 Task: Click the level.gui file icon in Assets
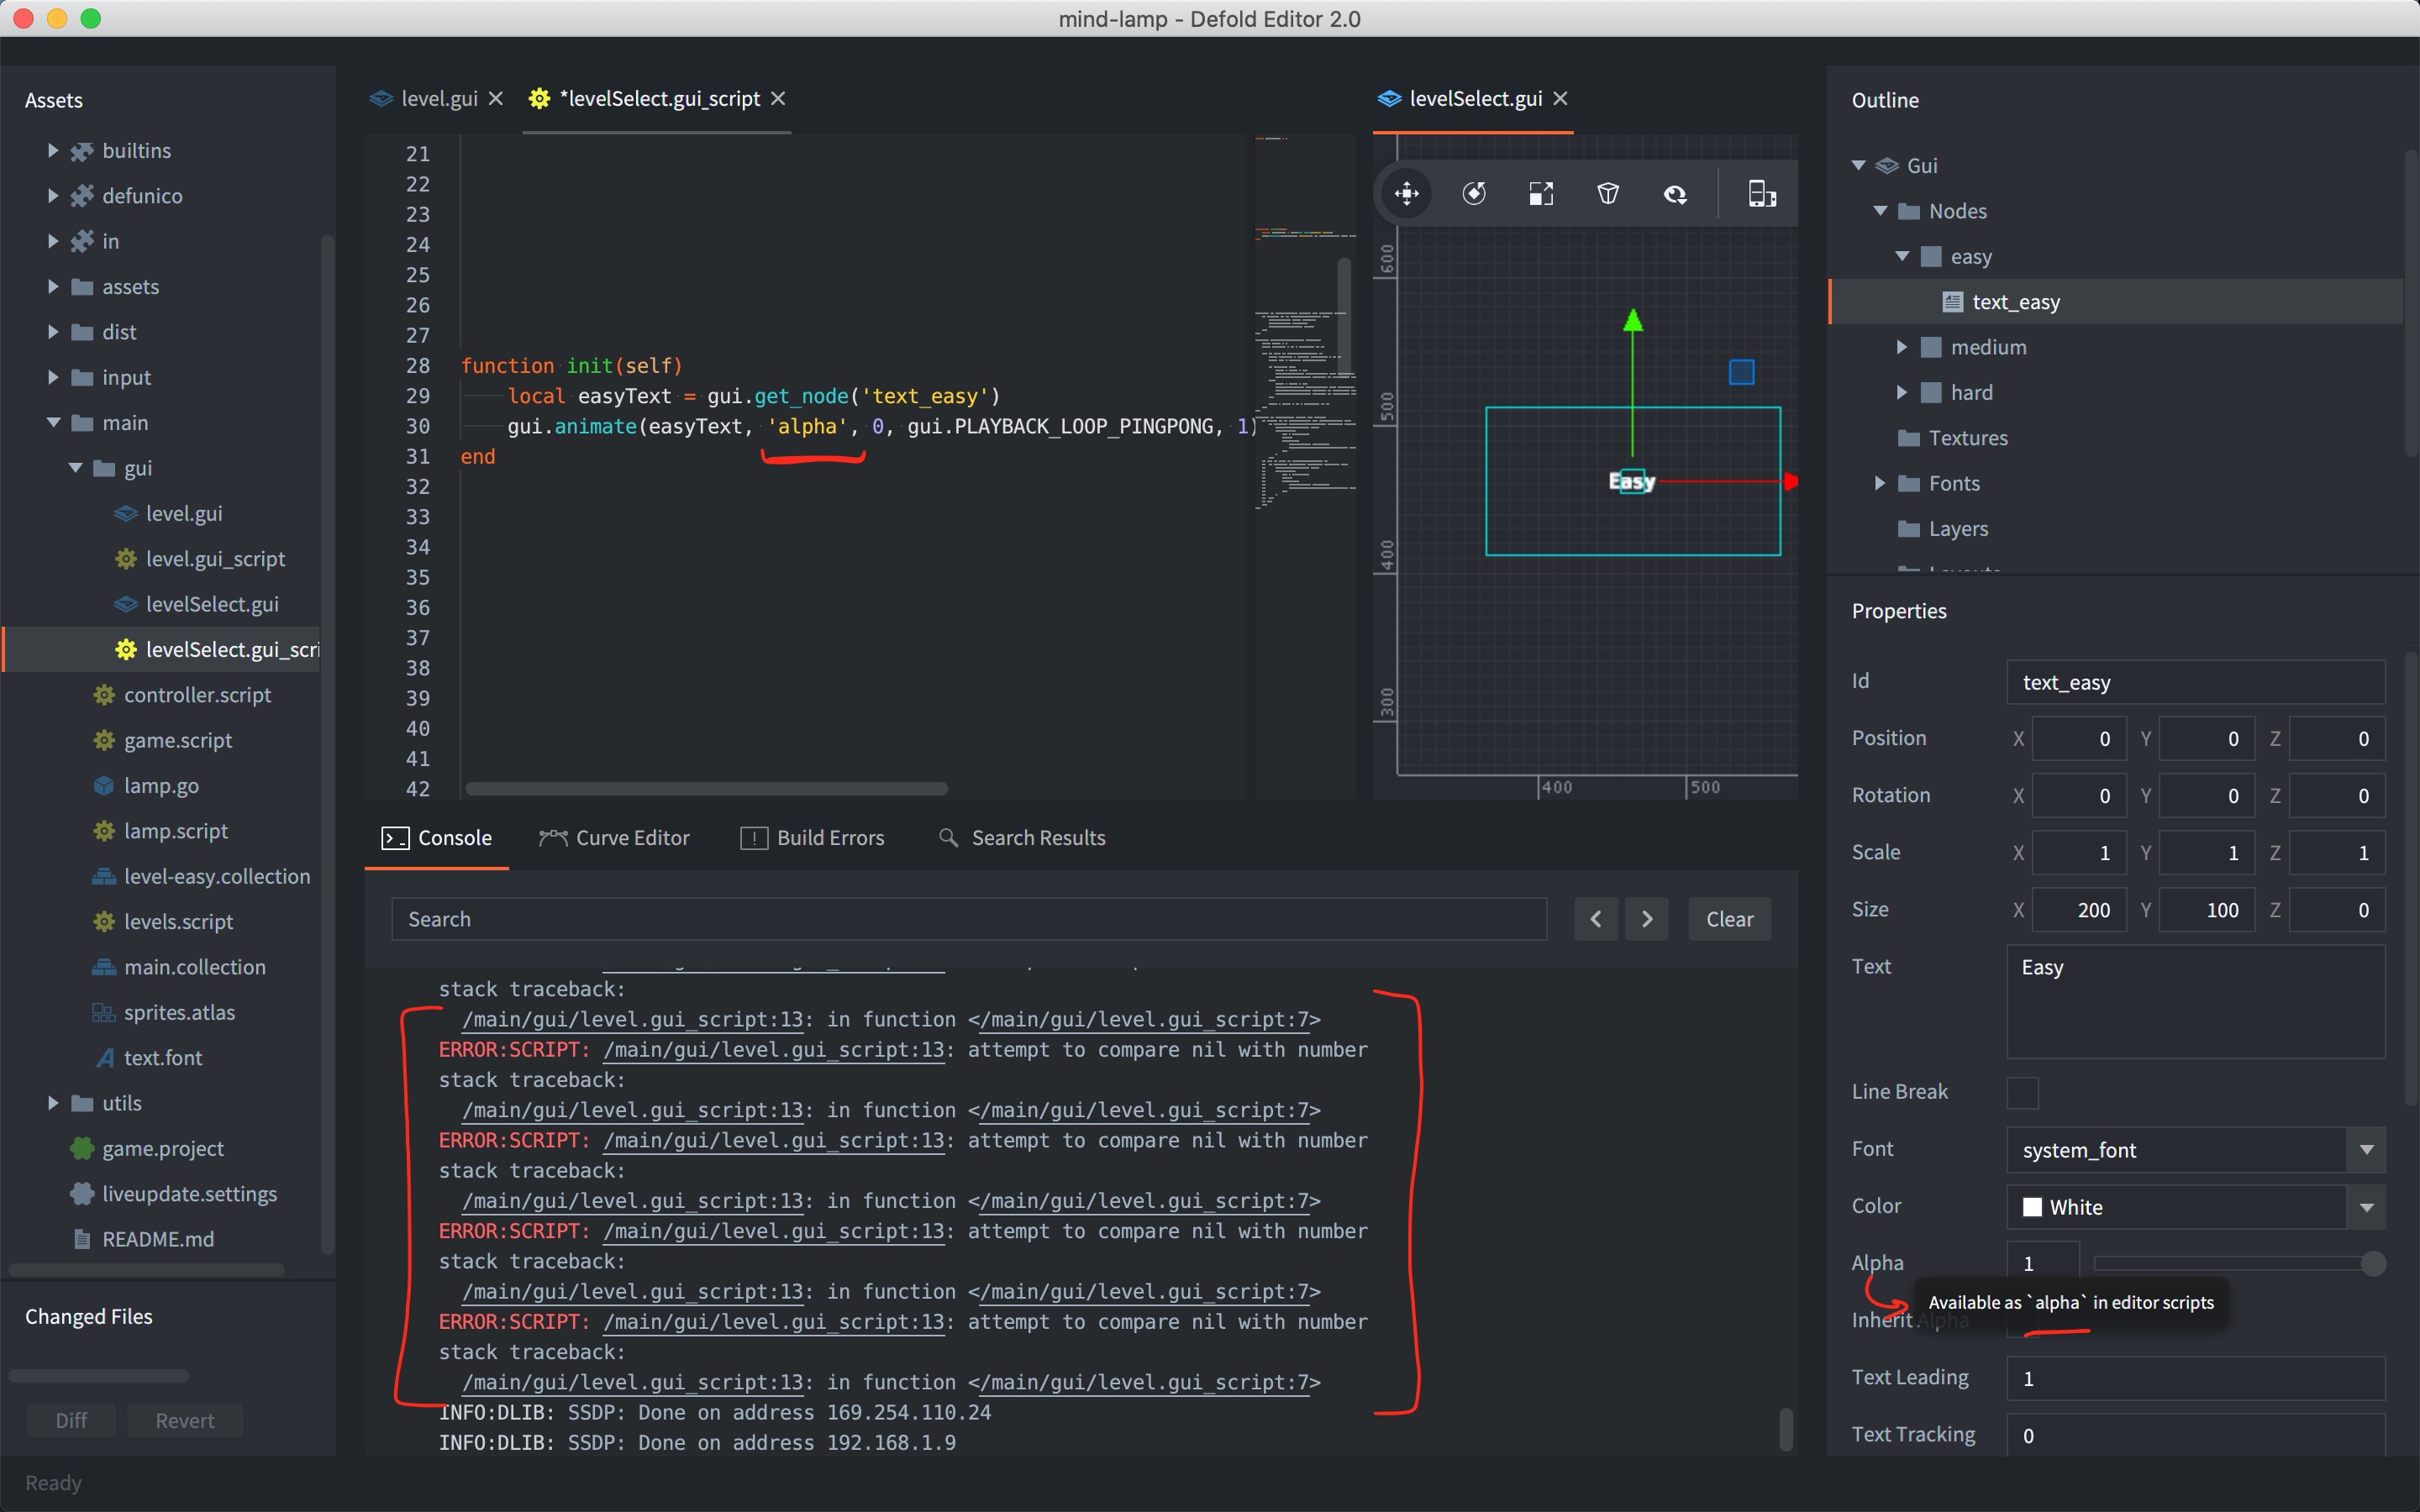126,514
